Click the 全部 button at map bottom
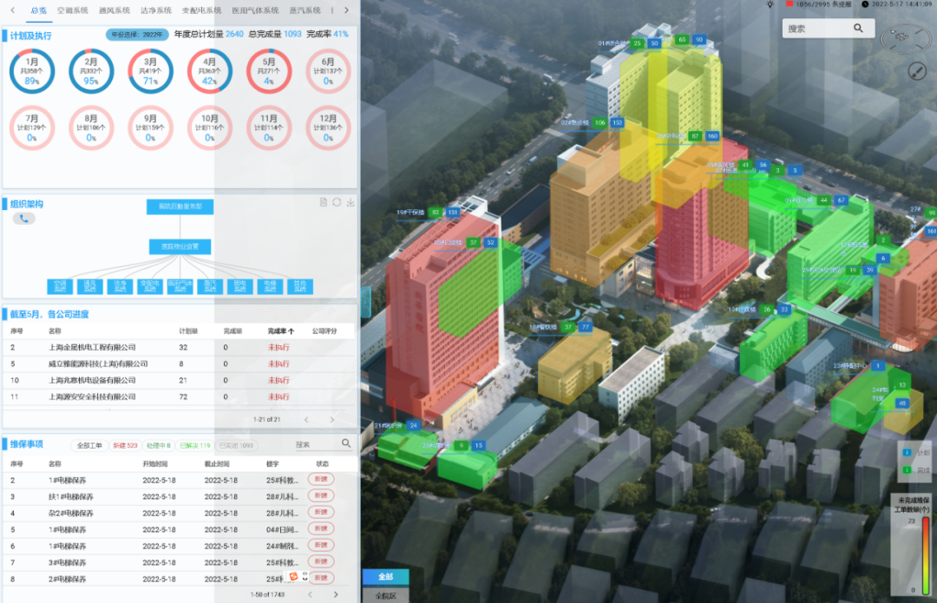 coord(385,577)
